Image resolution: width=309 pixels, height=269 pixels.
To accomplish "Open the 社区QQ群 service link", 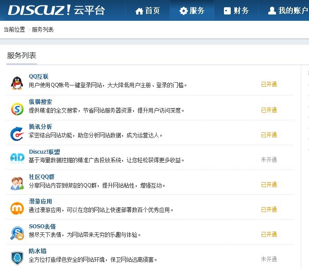I will [x=42, y=177].
